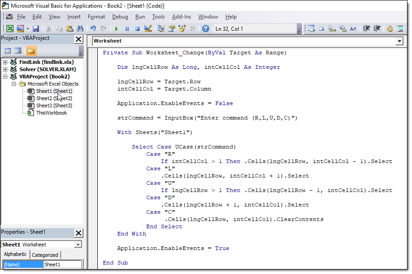Screen dimensions: 412x274
Task: Click the (Name) property value field
Action: (x=62, y=264)
